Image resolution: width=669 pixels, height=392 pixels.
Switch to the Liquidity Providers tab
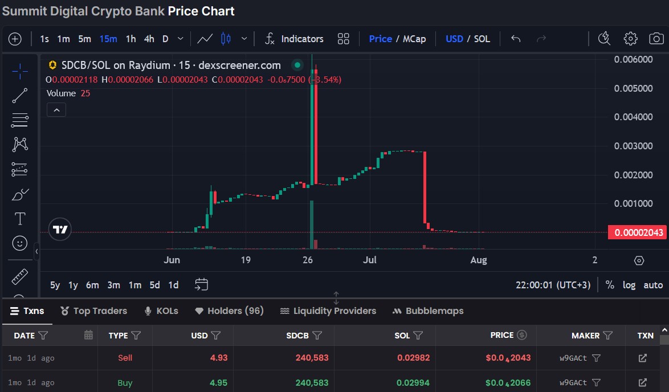click(x=328, y=311)
